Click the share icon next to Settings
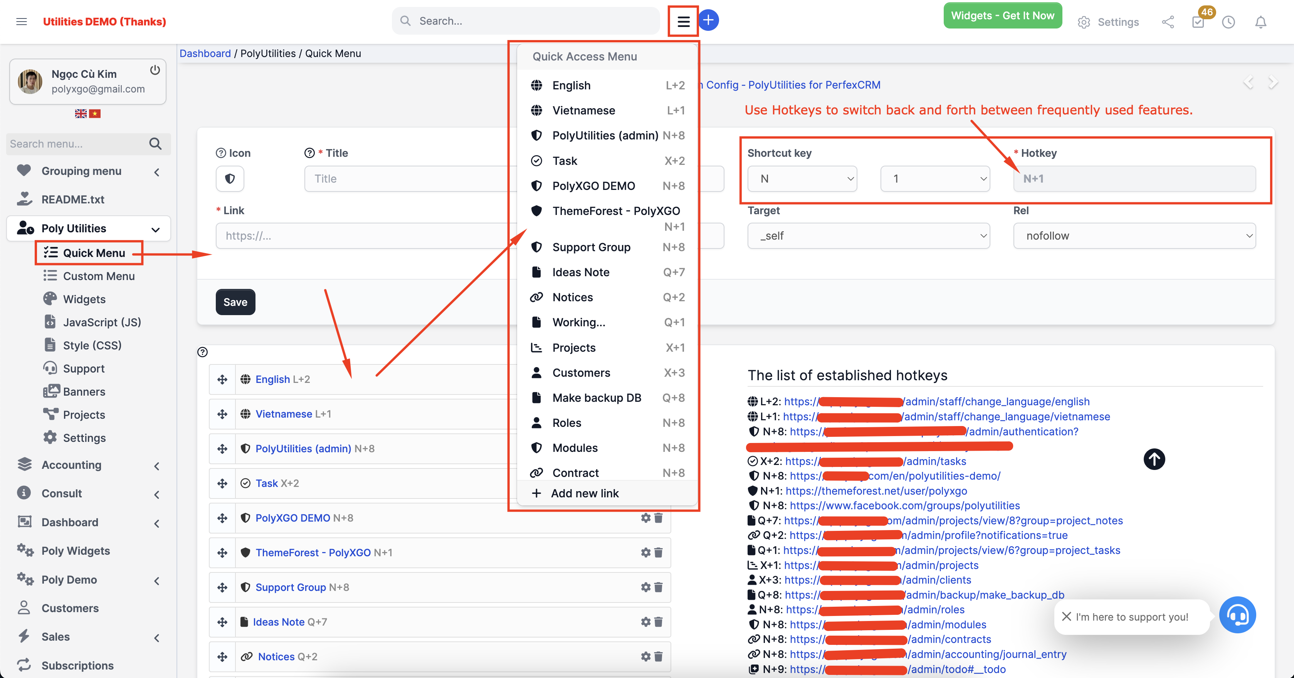This screenshot has width=1294, height=678. coord(1168,22)
